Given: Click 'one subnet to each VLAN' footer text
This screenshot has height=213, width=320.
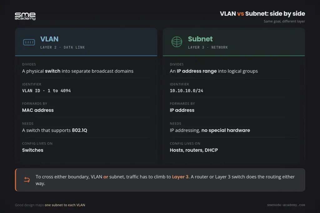Looking at the screenshot, I should pyautogui.click(x=65, y=205).
